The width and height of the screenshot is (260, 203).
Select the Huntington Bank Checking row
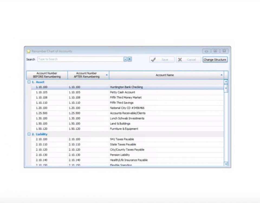coord(126,87)
